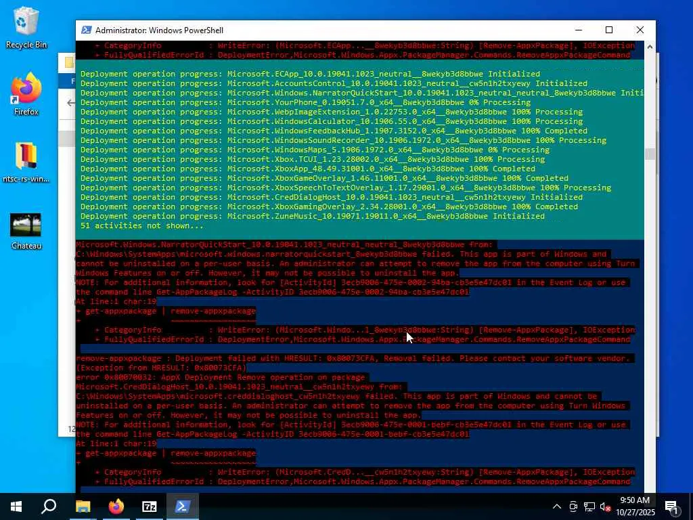The image size is (693, 520).
Task: Click the PowerShell scrollbar up arrow
Action: (x=650, y=47)
